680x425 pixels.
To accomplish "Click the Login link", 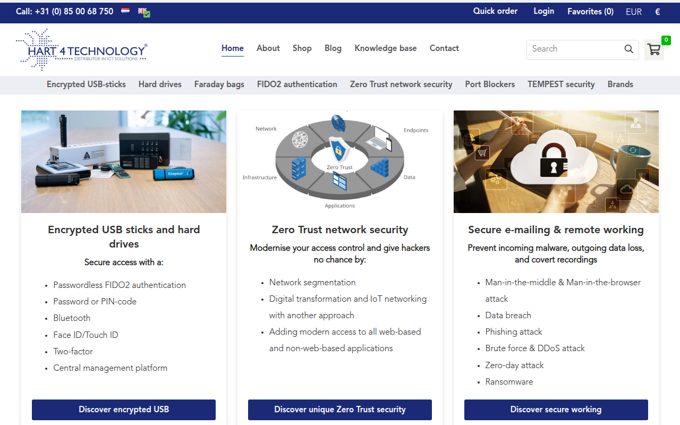I will click(x=544, y=11).
